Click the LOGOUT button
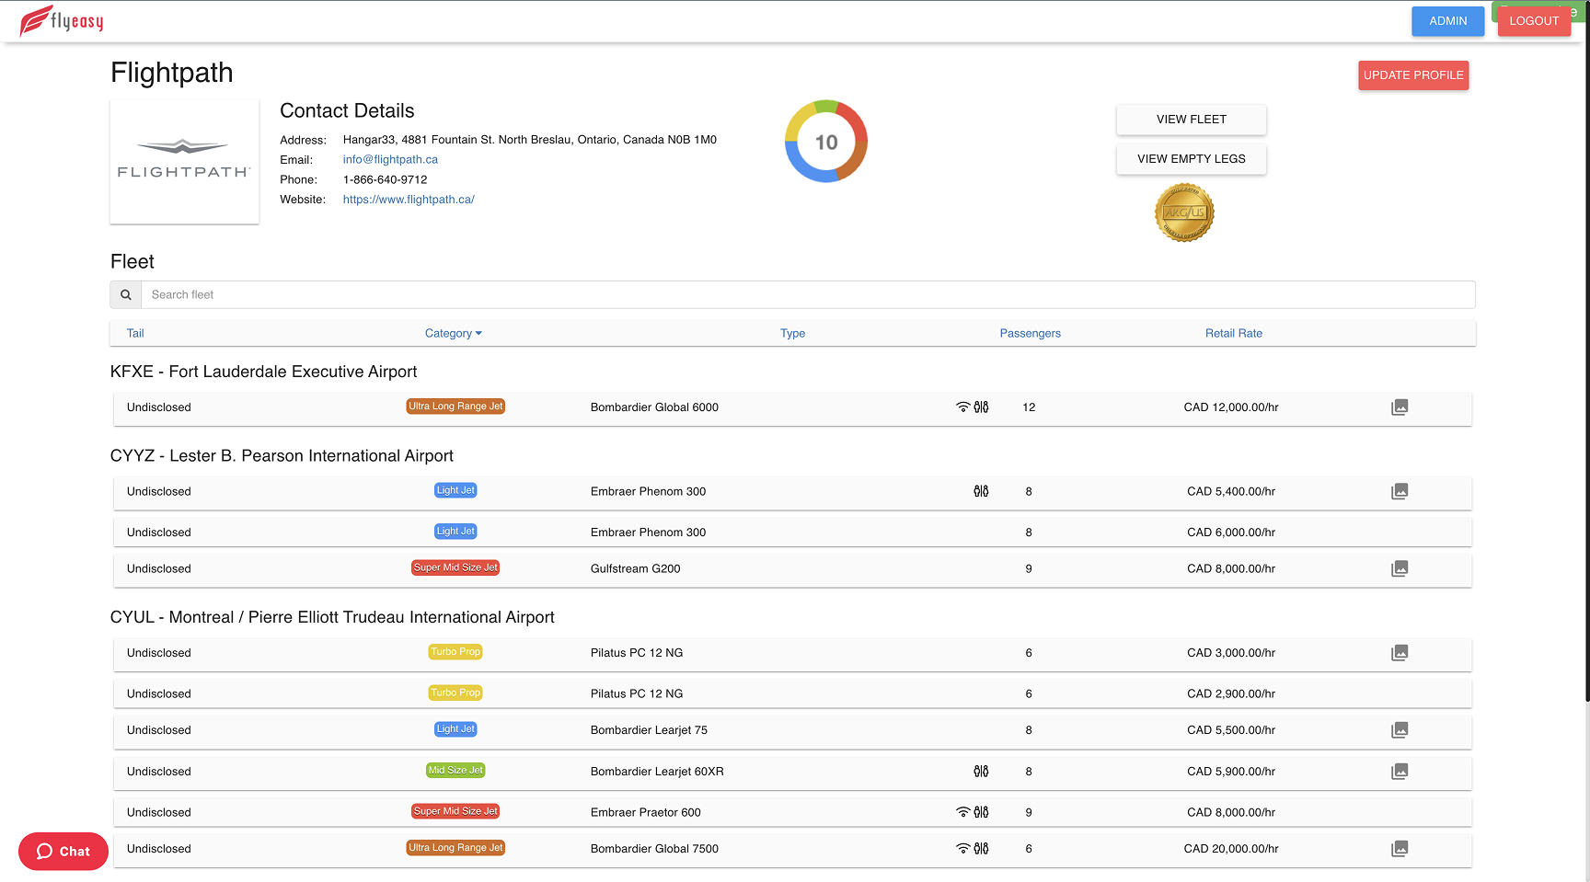The height and width of the screenshot is (882, 1590). (1534, 21)
